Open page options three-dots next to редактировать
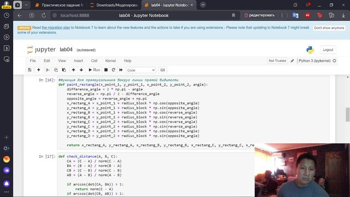Image resolution: width=350 pixels, height=197 pixels. pyautogui.click(x=282, y=15)
